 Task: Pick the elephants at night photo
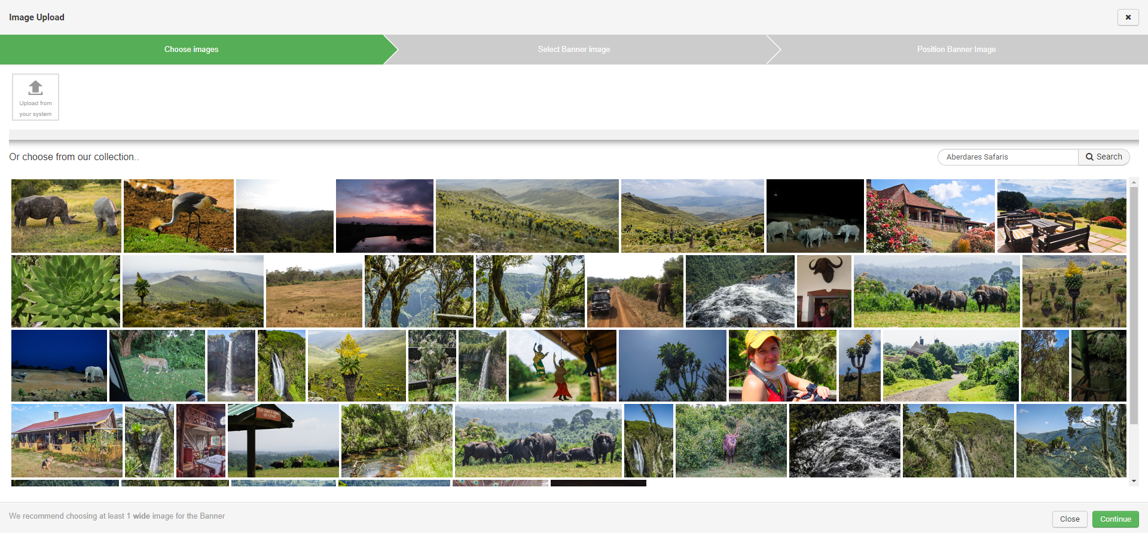[x=815, y=216]
